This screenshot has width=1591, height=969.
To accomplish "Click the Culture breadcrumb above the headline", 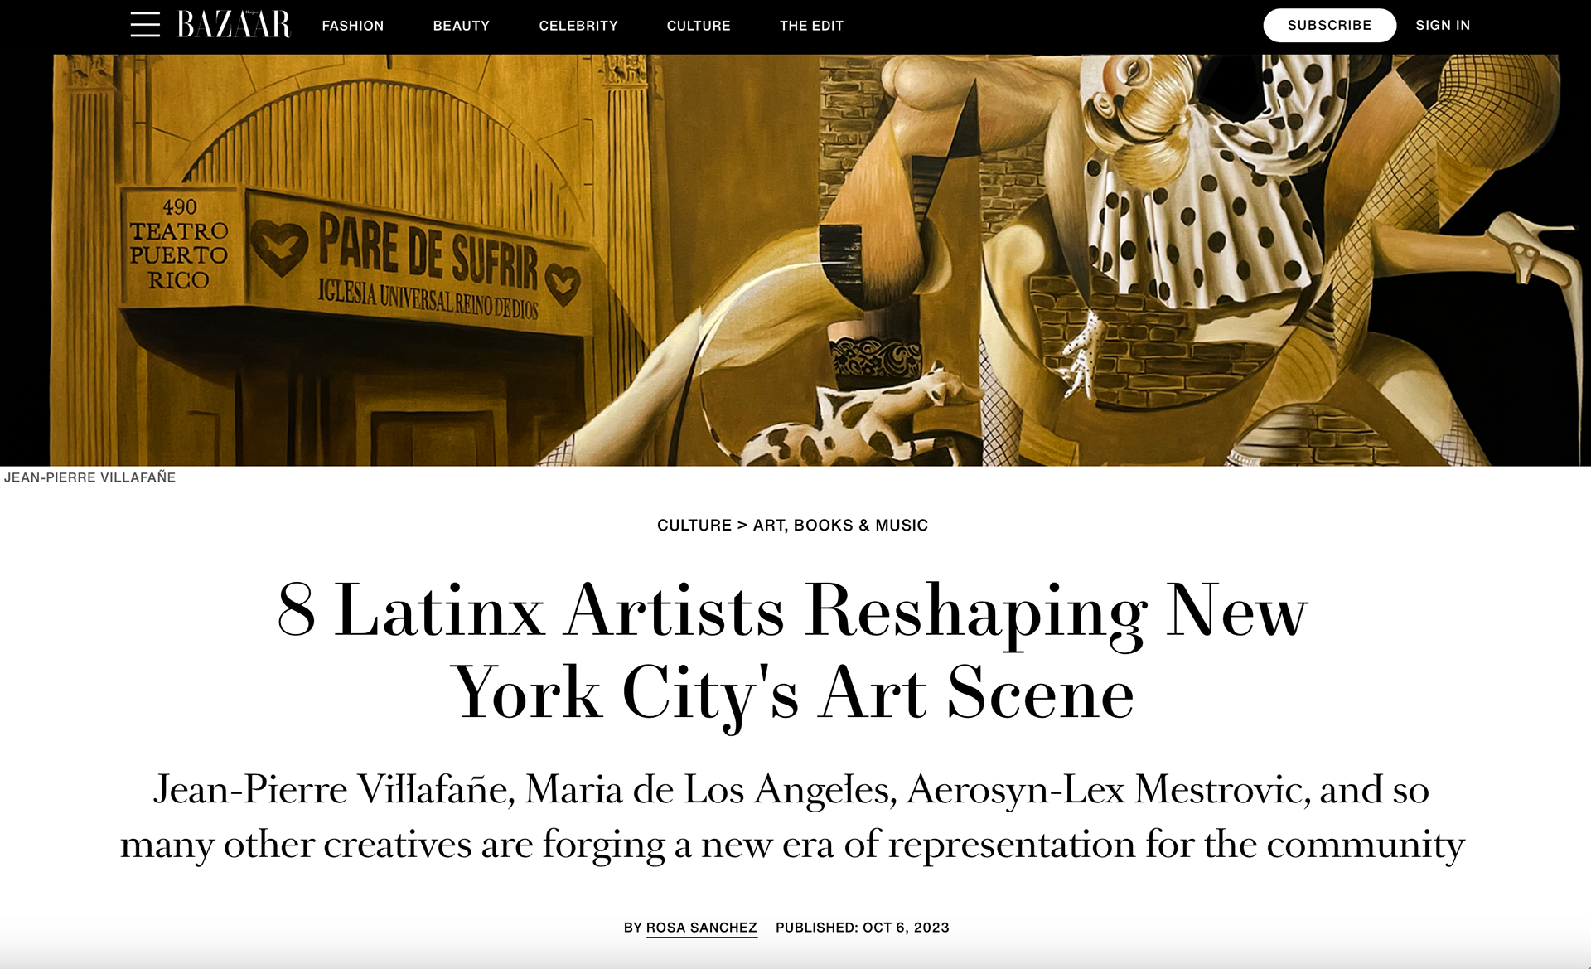I will [694, 525].
